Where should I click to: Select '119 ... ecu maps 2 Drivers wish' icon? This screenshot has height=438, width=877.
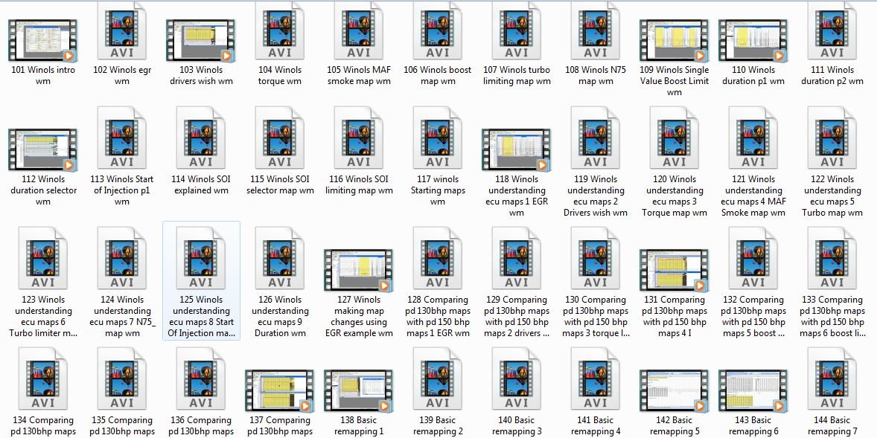pos(595,138)
